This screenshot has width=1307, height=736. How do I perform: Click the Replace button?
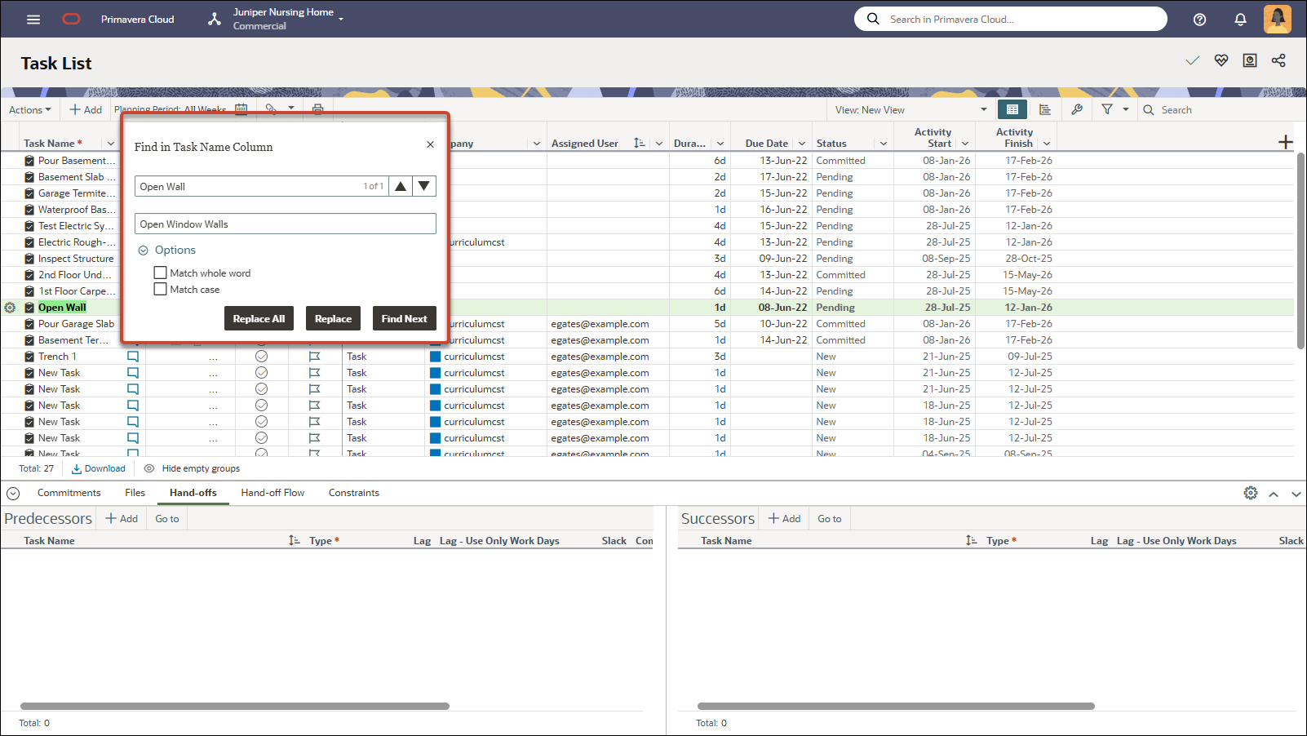pos(333,318)
